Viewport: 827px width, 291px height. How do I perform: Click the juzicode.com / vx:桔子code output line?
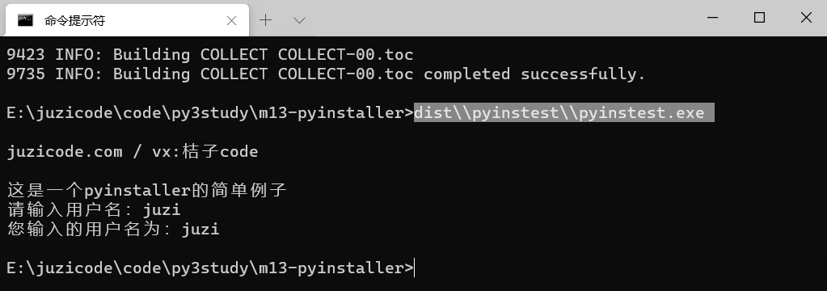click(x=133, y=151)
